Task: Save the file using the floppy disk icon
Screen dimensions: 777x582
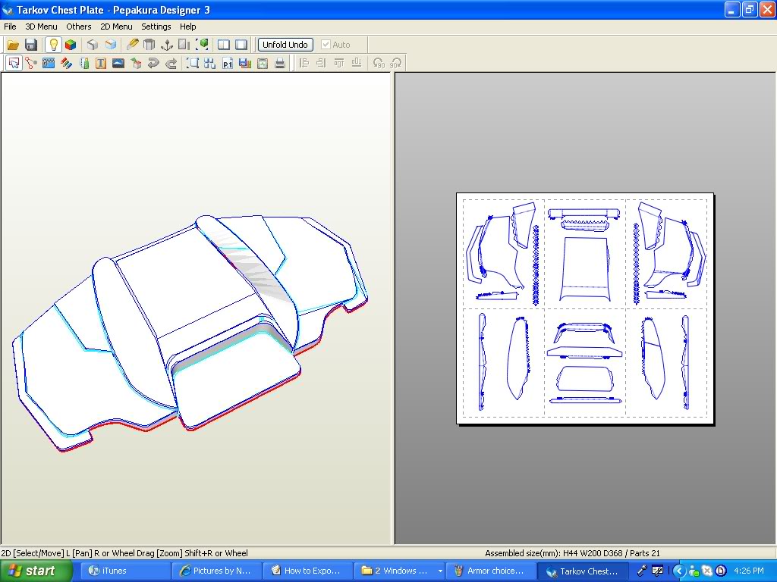Action: click(31, 45)
